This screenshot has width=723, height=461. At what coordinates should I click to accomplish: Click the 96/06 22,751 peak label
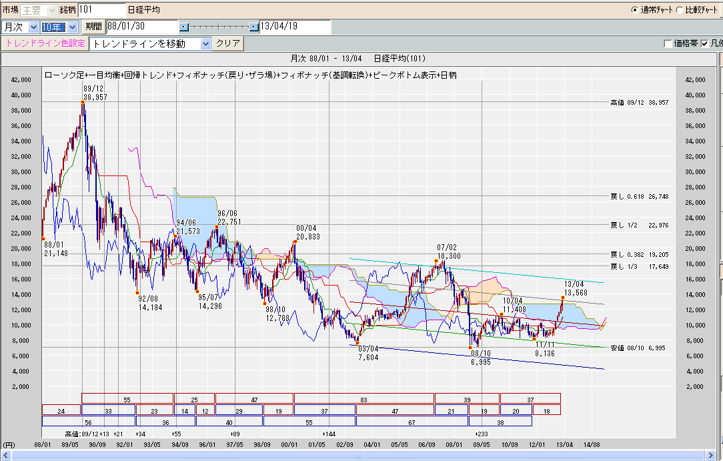pos(229,217)
